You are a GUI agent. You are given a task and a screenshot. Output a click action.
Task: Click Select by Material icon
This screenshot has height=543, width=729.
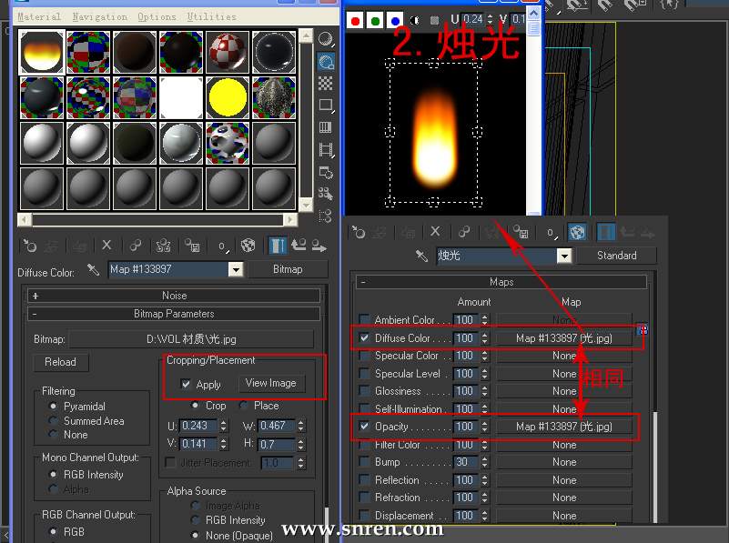(326, 194)
